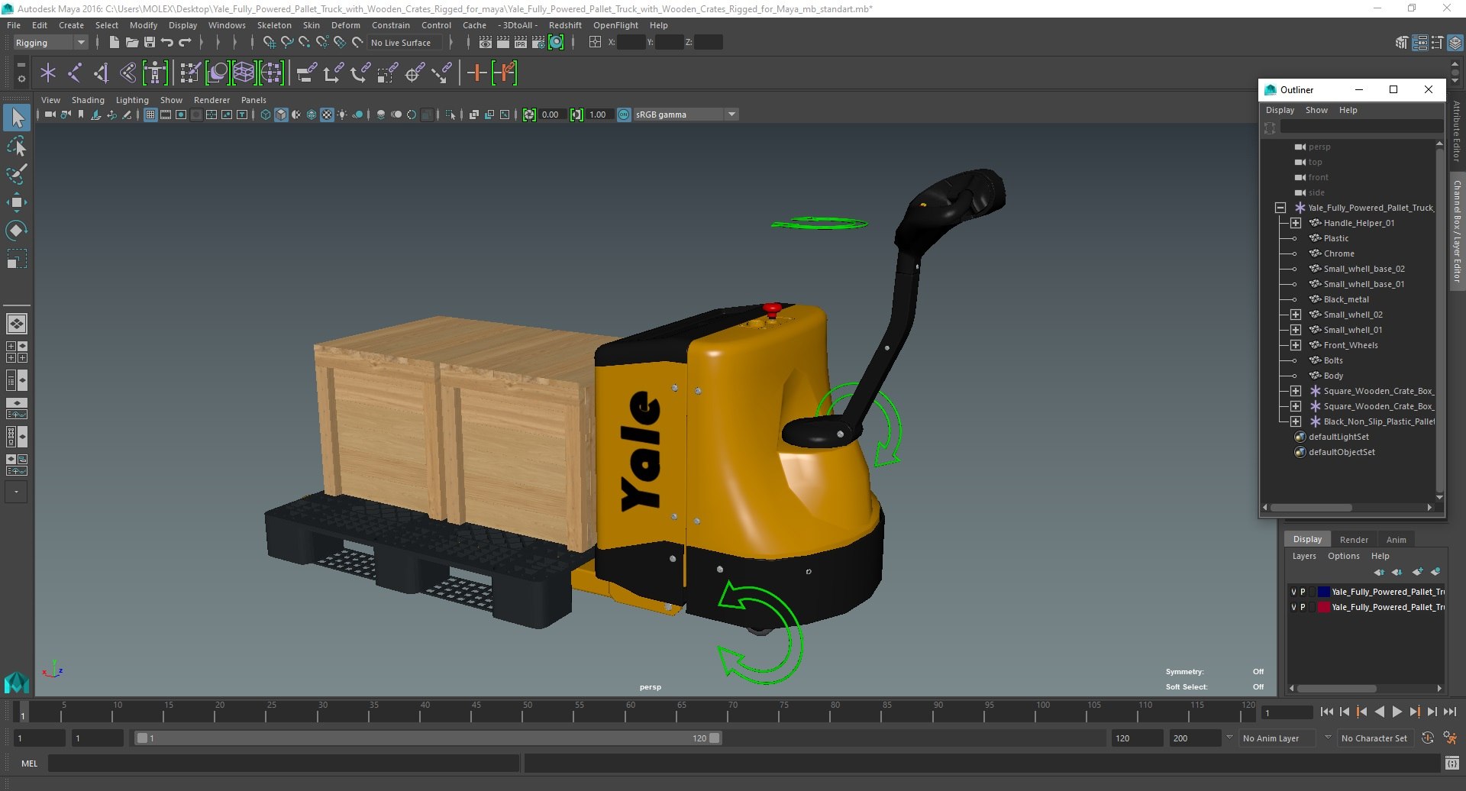Toggle Textured display in viewport toolbar
The image size is (1466, 791).
(x=327, y=115)
